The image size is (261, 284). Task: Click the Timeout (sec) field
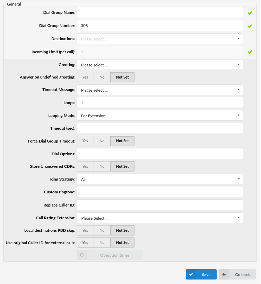[160, 128]
